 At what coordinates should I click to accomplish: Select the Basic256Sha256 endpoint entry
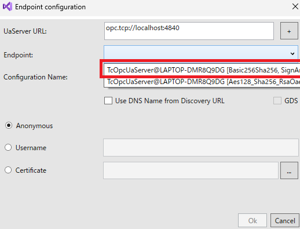(x=202, y=70)
